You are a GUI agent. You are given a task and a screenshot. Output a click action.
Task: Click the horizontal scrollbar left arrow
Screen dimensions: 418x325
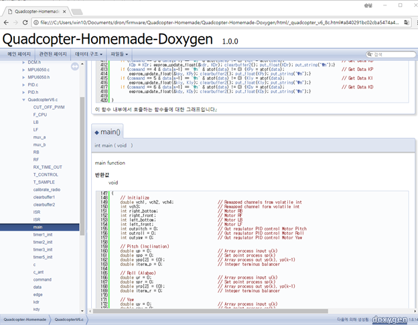(90, 311)
